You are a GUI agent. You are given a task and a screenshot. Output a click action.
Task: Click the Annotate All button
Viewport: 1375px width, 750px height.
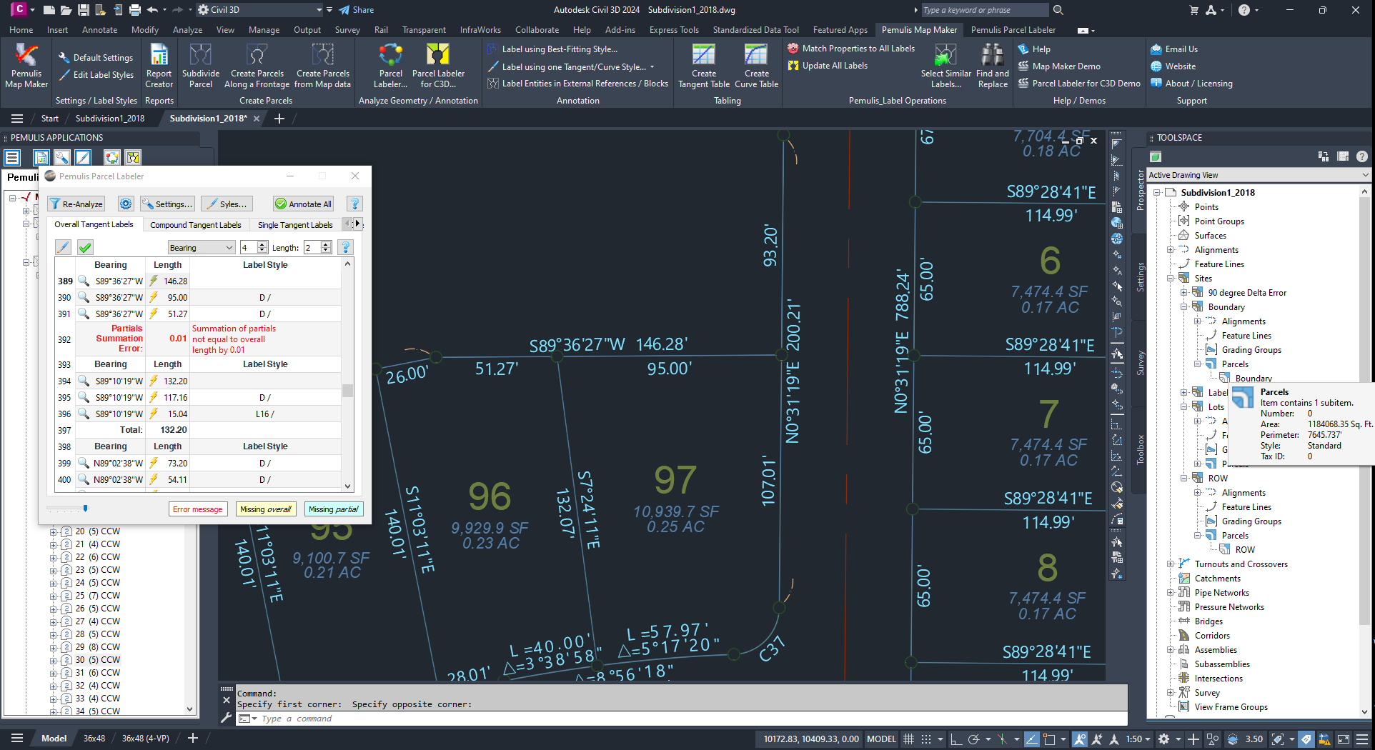tap(304, 204)
